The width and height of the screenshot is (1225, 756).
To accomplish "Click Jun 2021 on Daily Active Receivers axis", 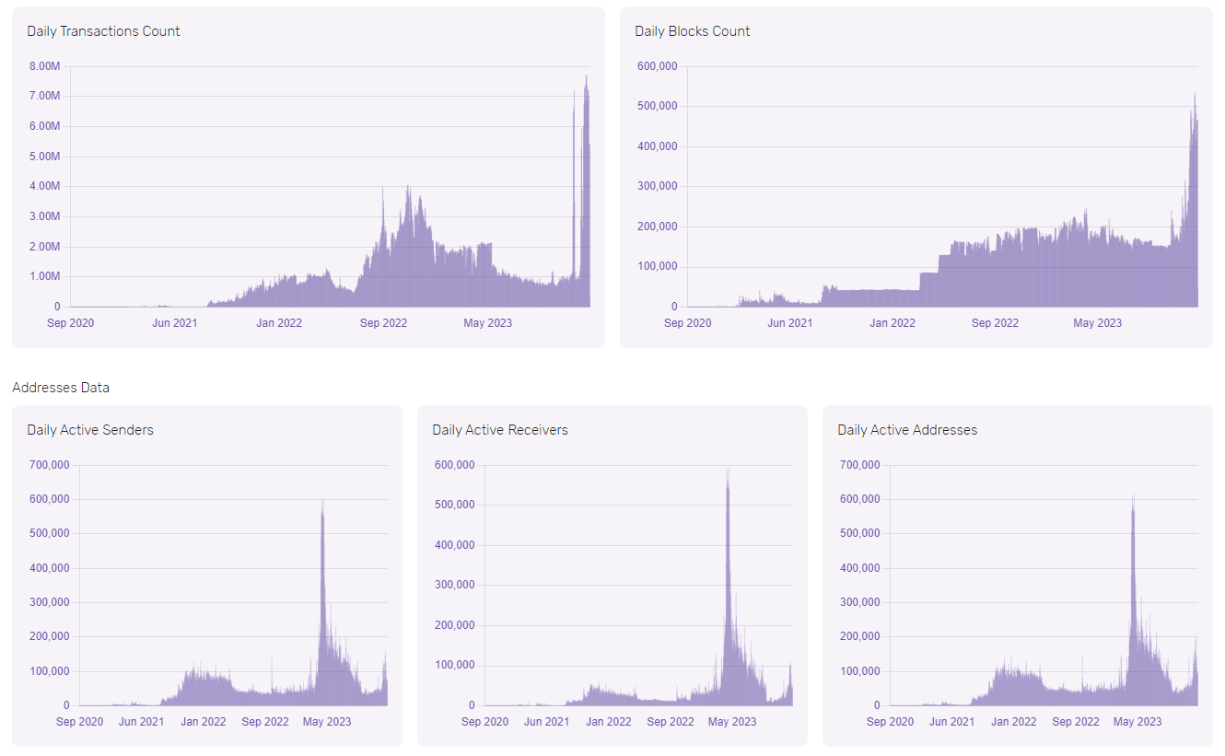I will coord(546,722).
